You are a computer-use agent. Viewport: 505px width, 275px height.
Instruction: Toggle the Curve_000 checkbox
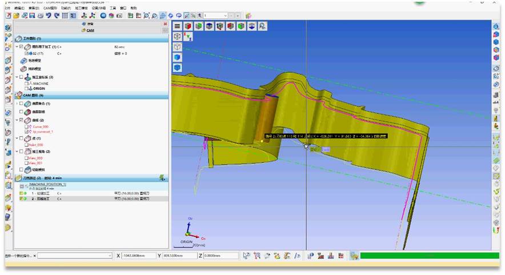click(x=27, y=127)
